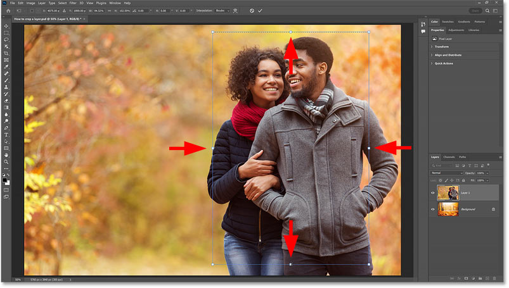This screenshot has height=288, width=509.
Task: Open the File menu
Action: pos(12,3)
